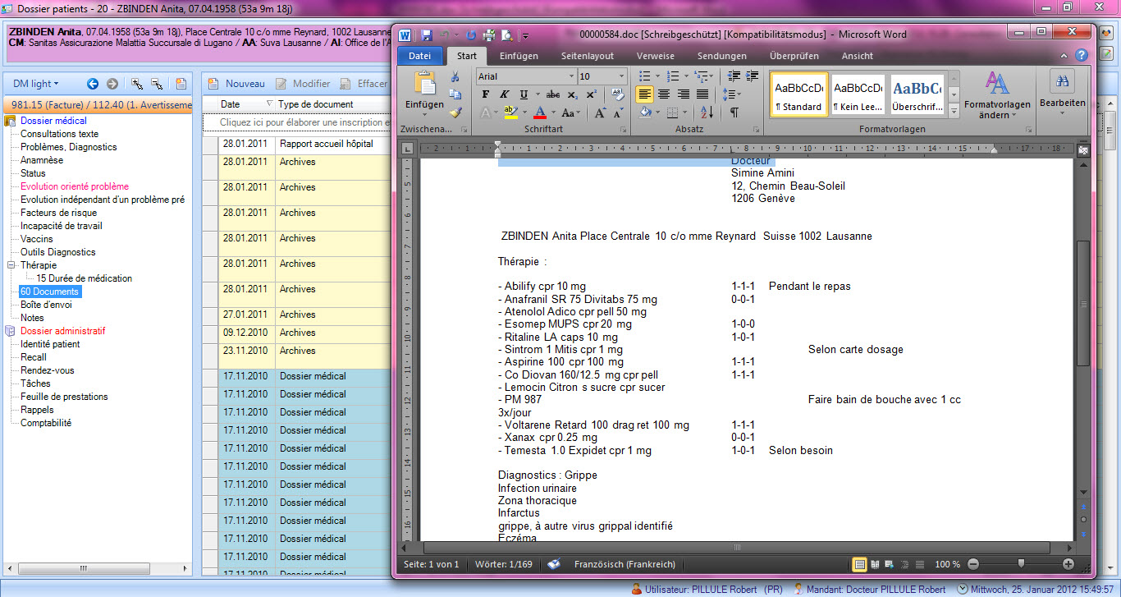1121x597 pixels.
Task: Collapse the Thérapie tree node
Action: [x=11, y=265]
